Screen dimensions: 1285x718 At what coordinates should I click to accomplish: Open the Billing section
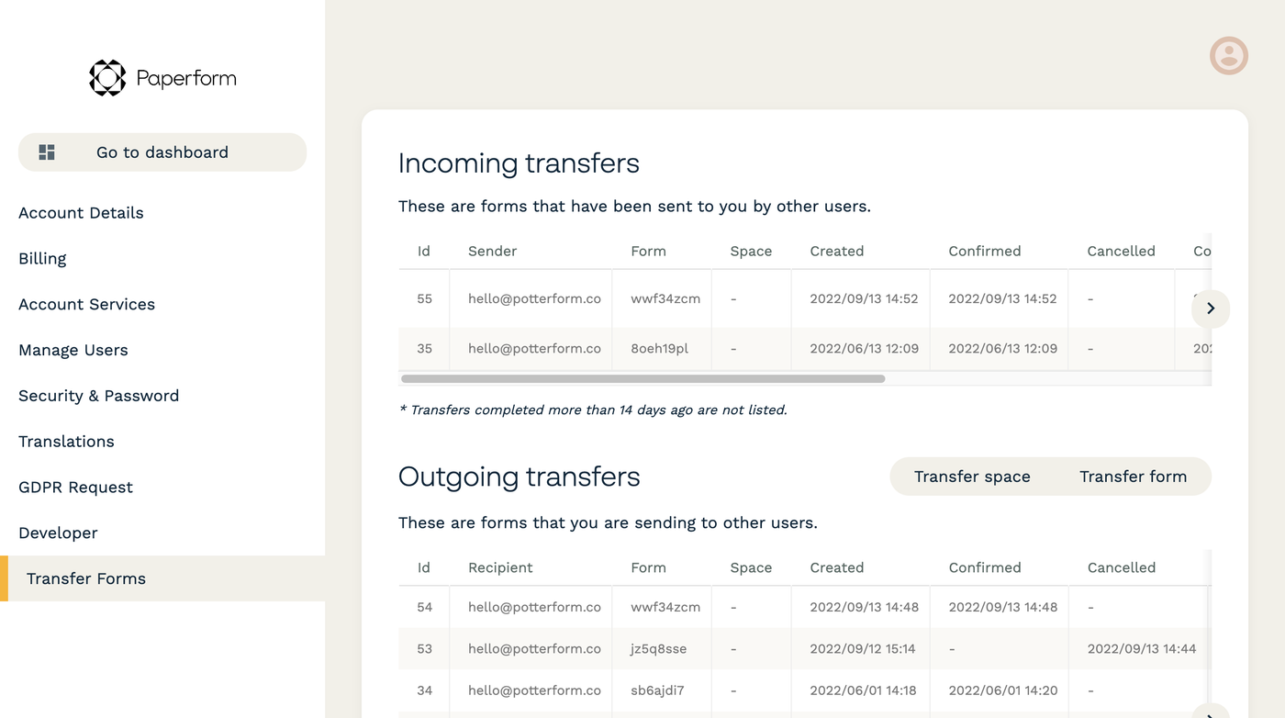coord(42,259)
